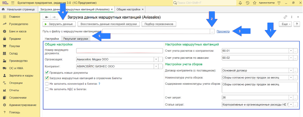Expand the Организация dropdown
Viewport: 303px width, 117px height.
(x=156, y=59)
